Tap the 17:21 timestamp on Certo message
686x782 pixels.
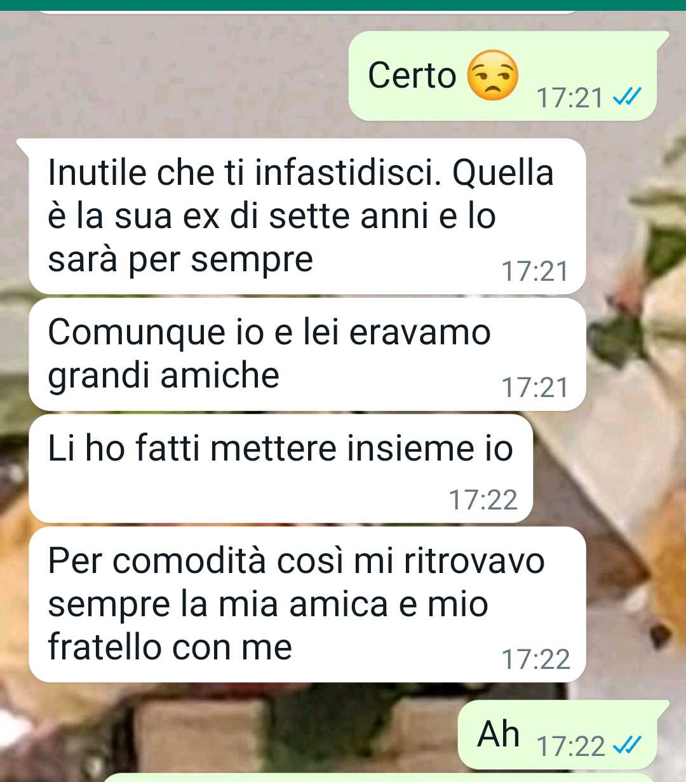coord(570,98)
